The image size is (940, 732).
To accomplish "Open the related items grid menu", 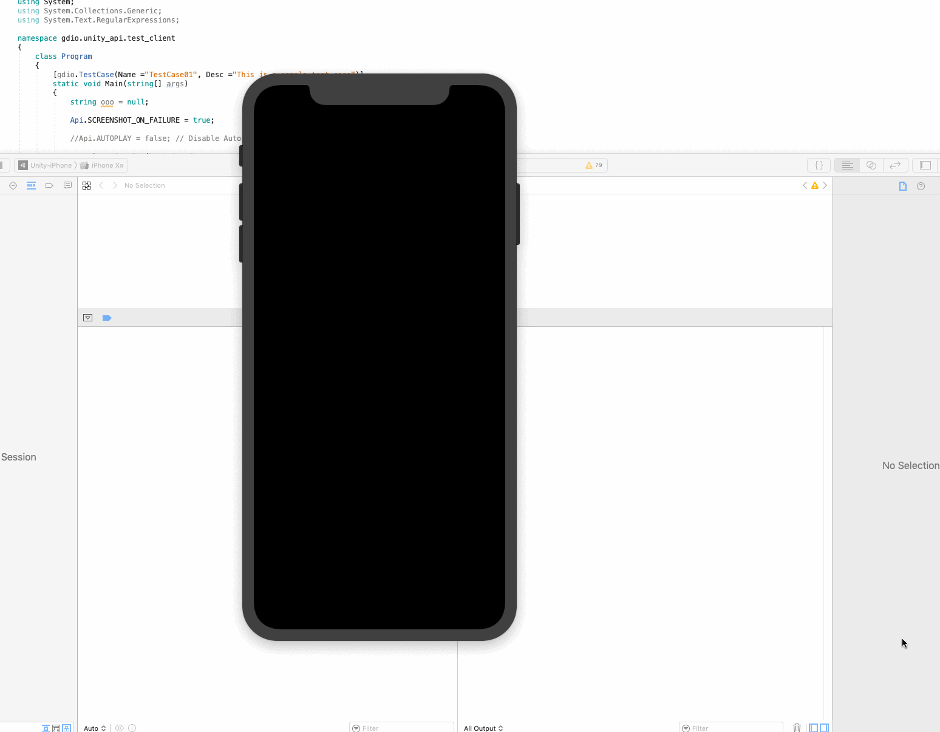I will pos(87,185).
